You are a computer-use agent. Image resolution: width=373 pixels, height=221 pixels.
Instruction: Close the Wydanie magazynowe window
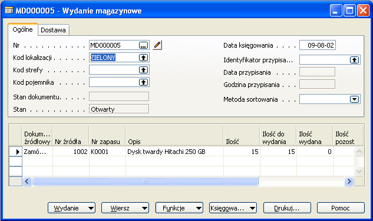pyautogui.click(x=363, y=11)
